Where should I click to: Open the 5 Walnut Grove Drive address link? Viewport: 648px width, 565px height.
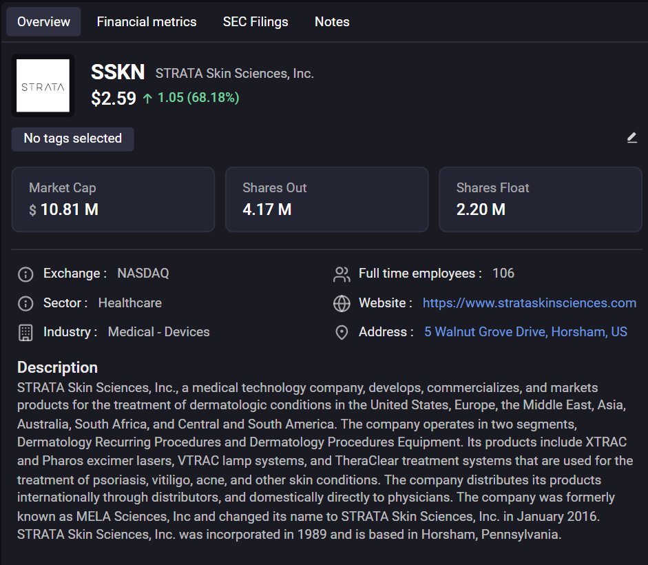pyautogui.click(x=525, y=331)
